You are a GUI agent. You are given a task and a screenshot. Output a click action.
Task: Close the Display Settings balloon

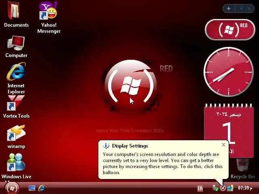click(223, 145)
